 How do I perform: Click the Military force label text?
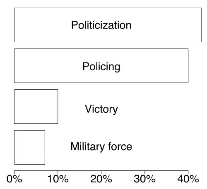(x=101, y=146)
